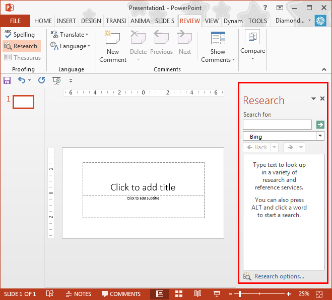The height and width of the screenshot is (300, 332).
Task: Toggle the Research pane button
Action: coord(21,46)
